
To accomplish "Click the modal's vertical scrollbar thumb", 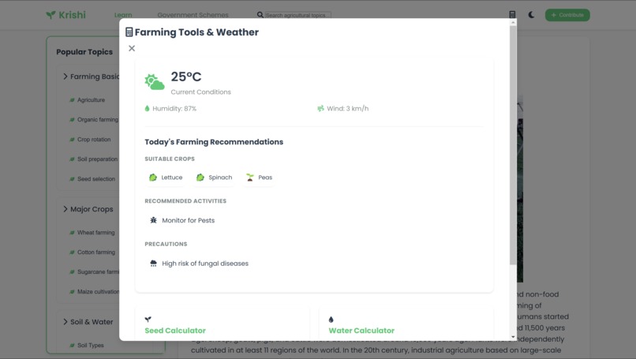I will 513,146.
